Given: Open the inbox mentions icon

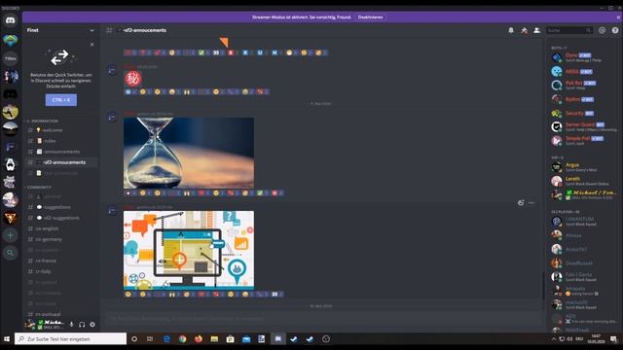Looking at the screenshot, I should 603,30.
